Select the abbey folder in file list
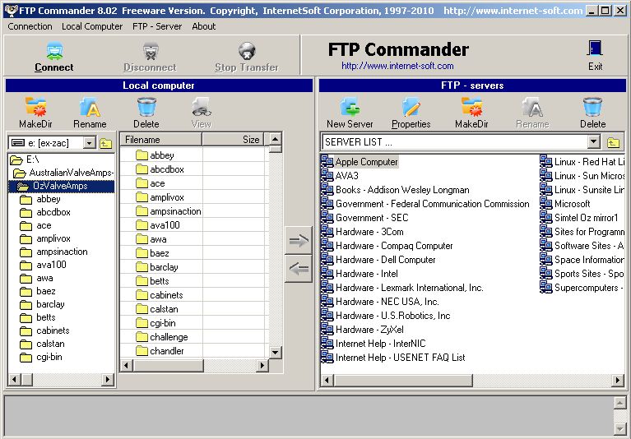This screenshot has height=439, width=631. [x=155, y=155]
